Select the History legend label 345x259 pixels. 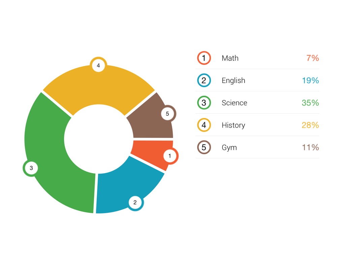click(x=233, y=125)
